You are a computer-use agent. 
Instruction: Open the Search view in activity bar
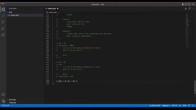(3, 16)
